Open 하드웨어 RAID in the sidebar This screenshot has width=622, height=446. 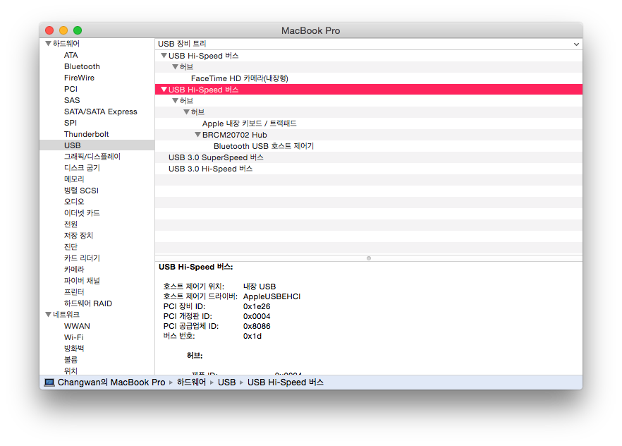tap(88, 303)
